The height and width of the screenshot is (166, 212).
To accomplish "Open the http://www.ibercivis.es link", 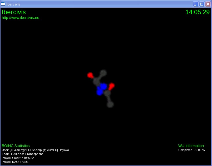I will [x=21, y=18].
